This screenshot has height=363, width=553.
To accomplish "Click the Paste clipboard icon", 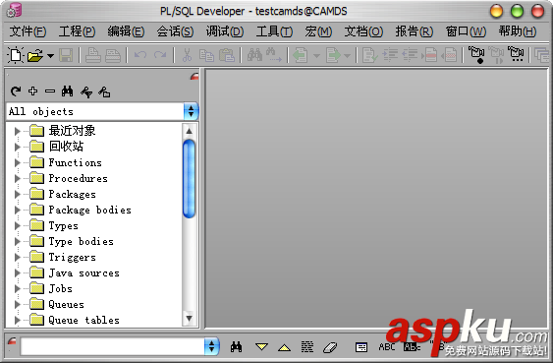I will tap(227, 55).
